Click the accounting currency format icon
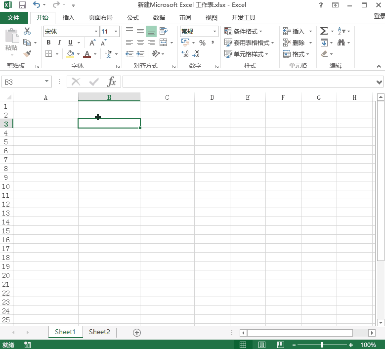The image size is (385, 349). click(x=185, y=43)
